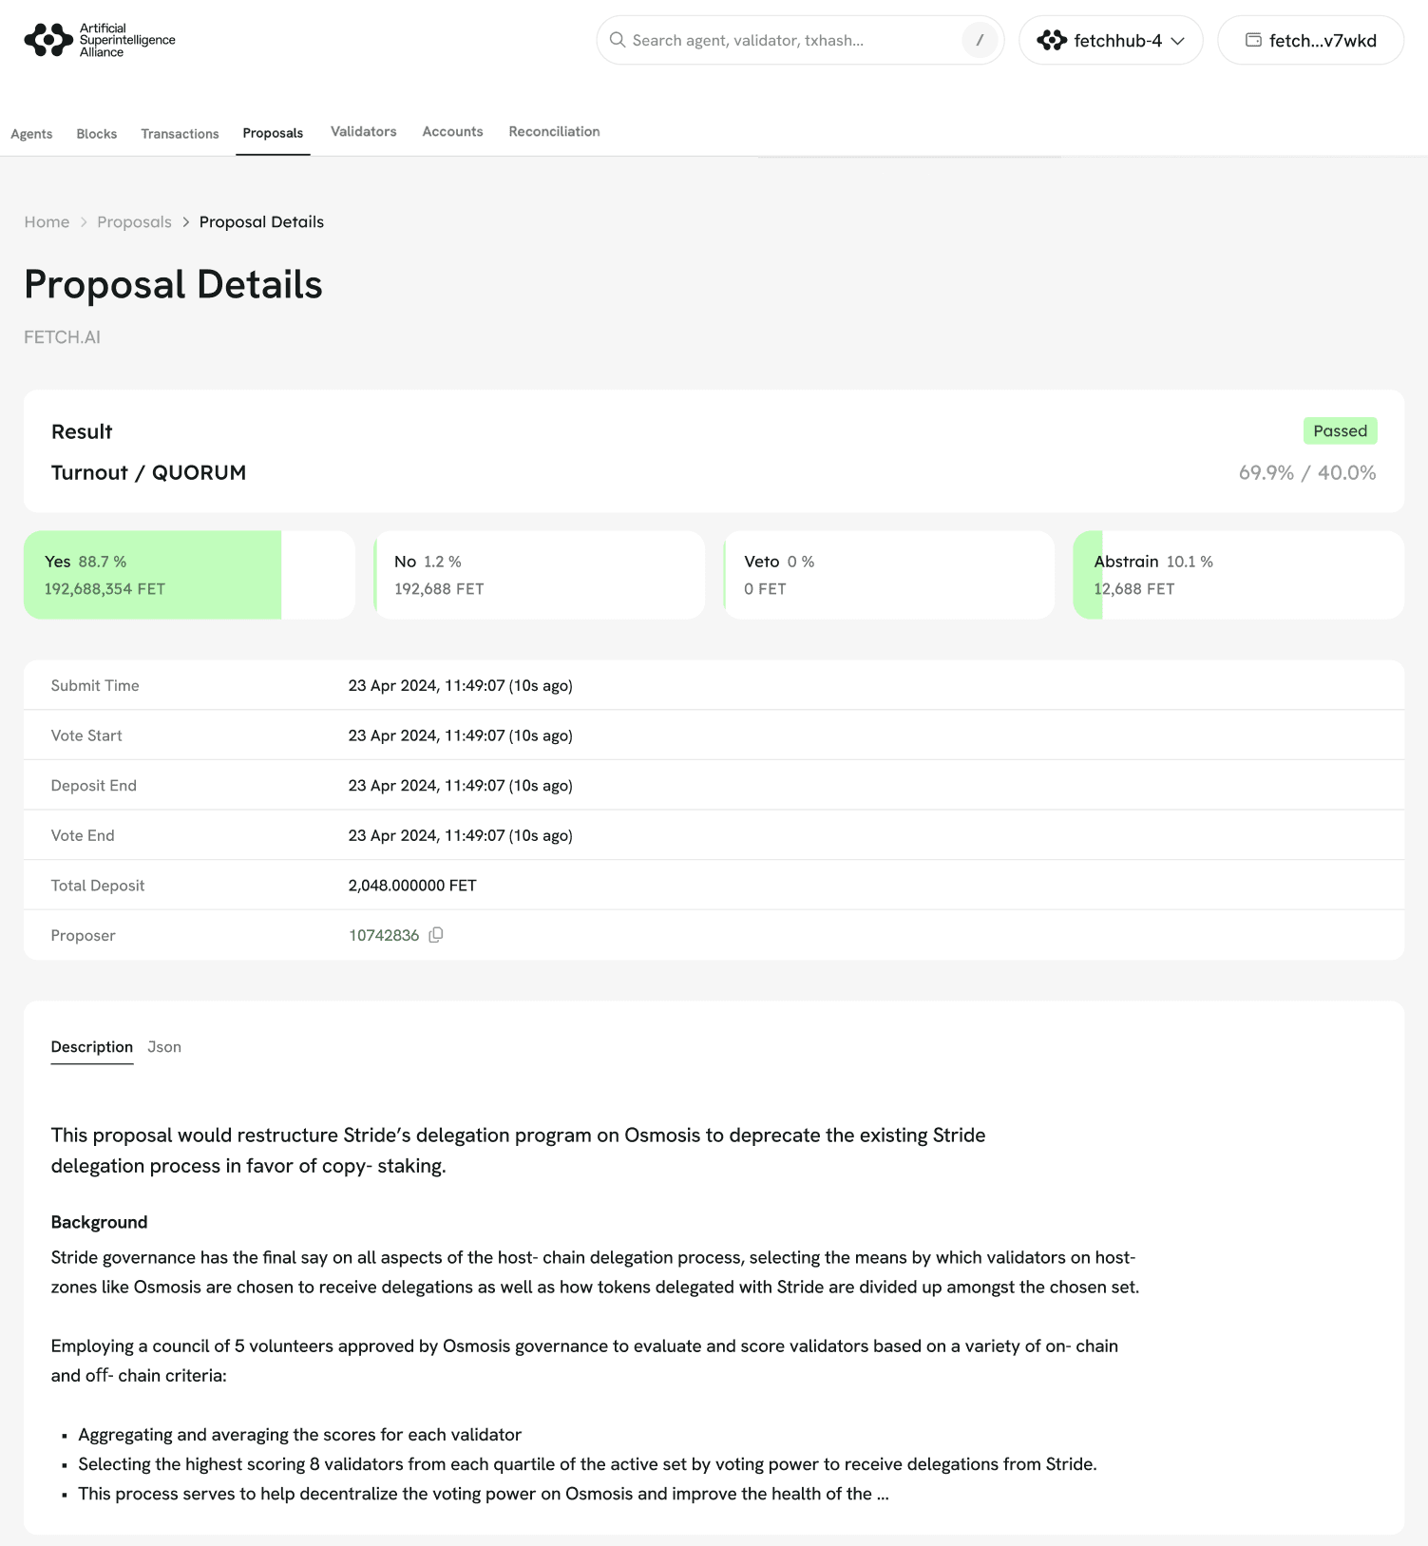Copy the proposer address 10742836
1428x1546 pixels.
pyautogui.click(x=436, y=935)
